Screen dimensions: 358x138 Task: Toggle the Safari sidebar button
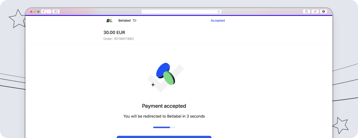click(56, 12)
